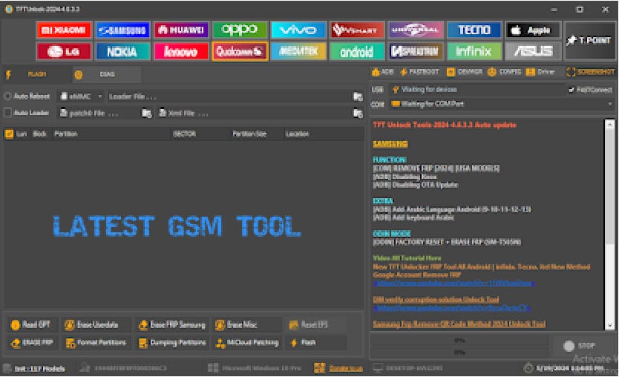Select the Oppo brand tile
The width and height of the screenshot is (619, 377).
coord(240,30)
